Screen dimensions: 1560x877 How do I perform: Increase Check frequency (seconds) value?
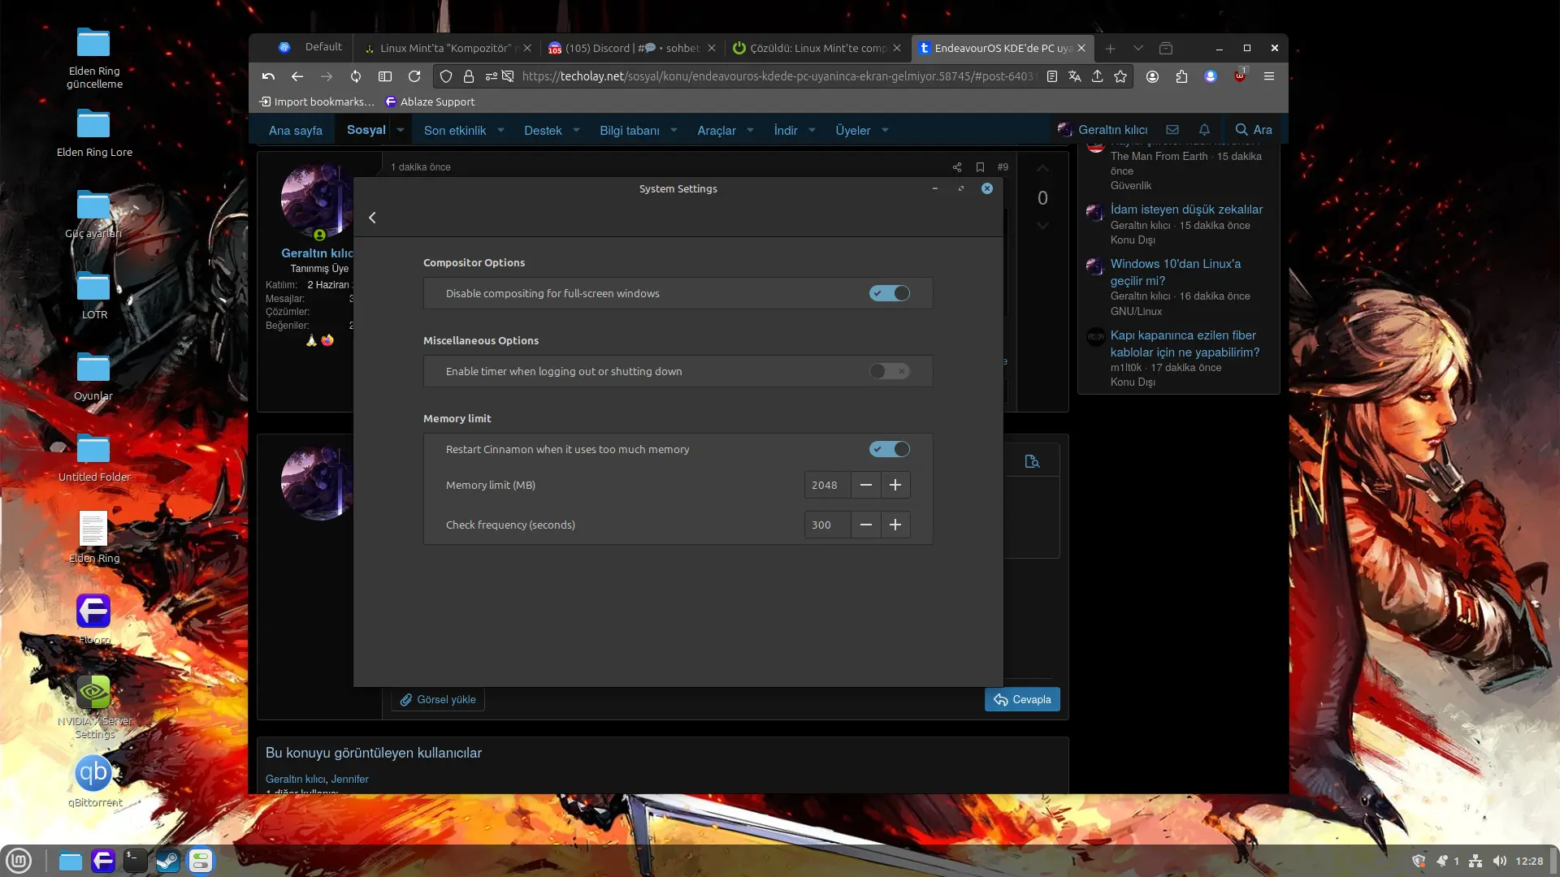pos(895,525)
